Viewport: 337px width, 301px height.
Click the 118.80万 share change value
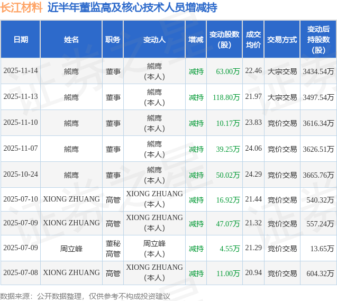coord(226,97)
